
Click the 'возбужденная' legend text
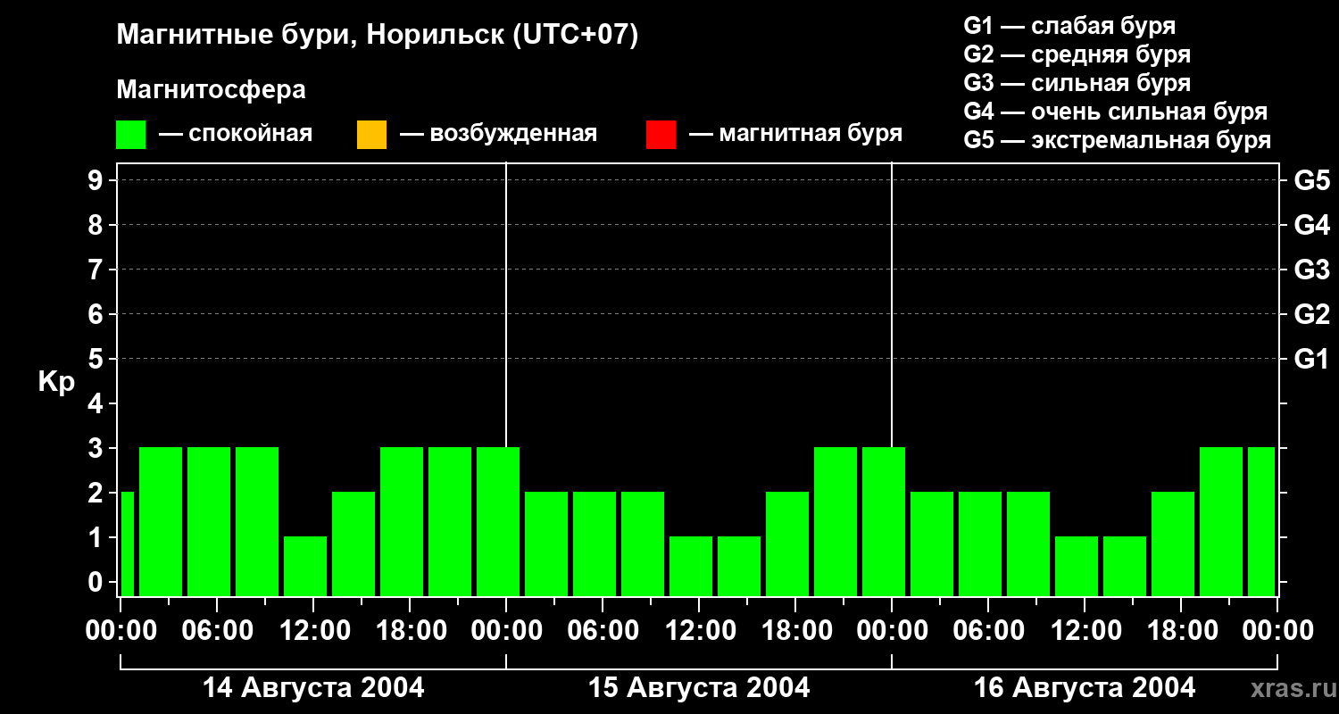tap(513, 134)
